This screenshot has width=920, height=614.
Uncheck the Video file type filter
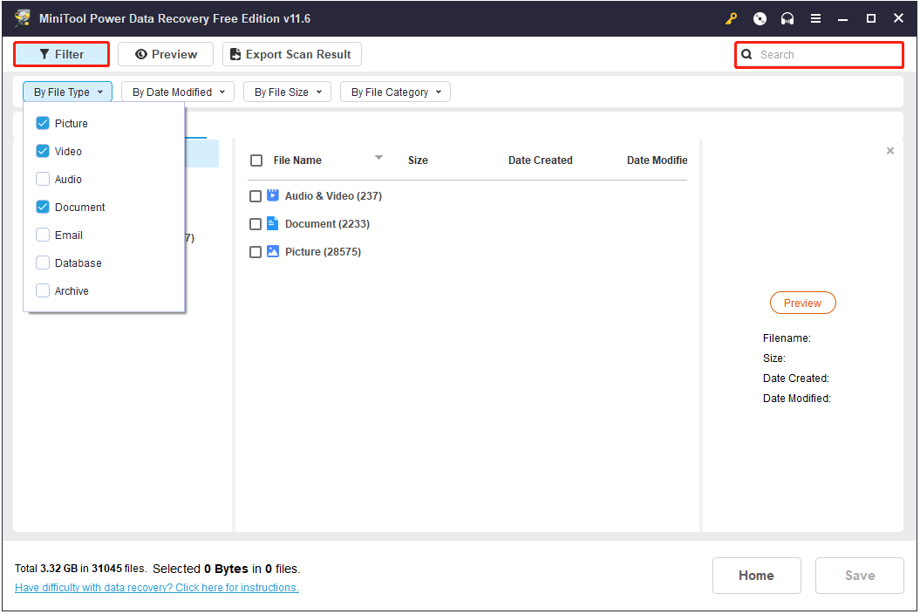point(43,151)
